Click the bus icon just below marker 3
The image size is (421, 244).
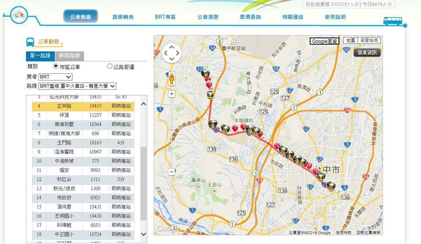point(210,94)
